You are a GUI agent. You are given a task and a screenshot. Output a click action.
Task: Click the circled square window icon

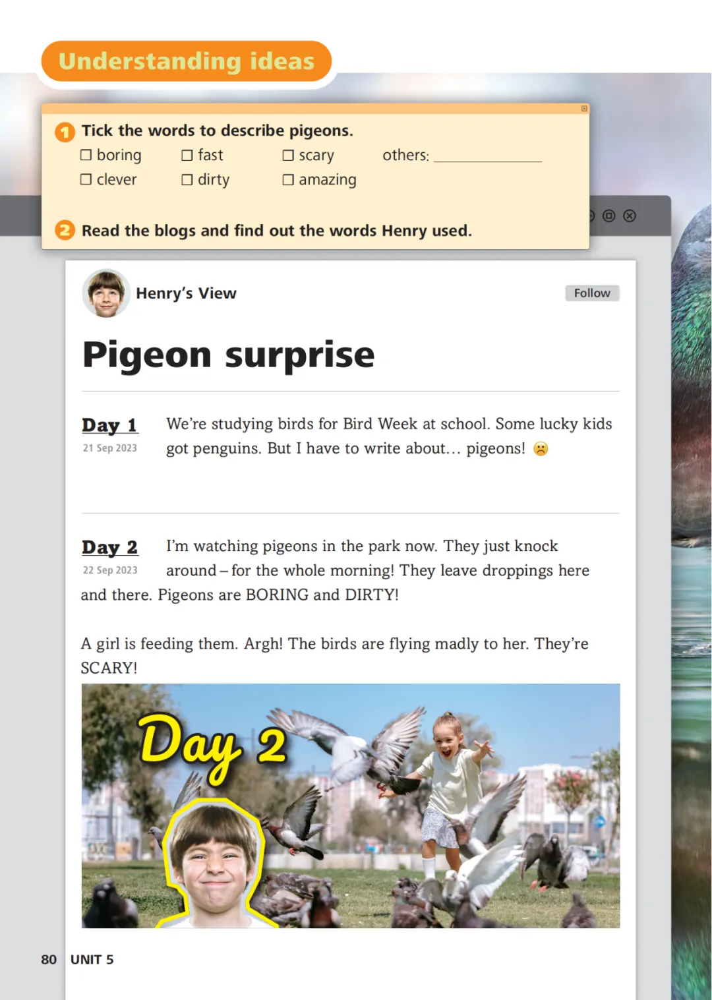pos(609,216)
